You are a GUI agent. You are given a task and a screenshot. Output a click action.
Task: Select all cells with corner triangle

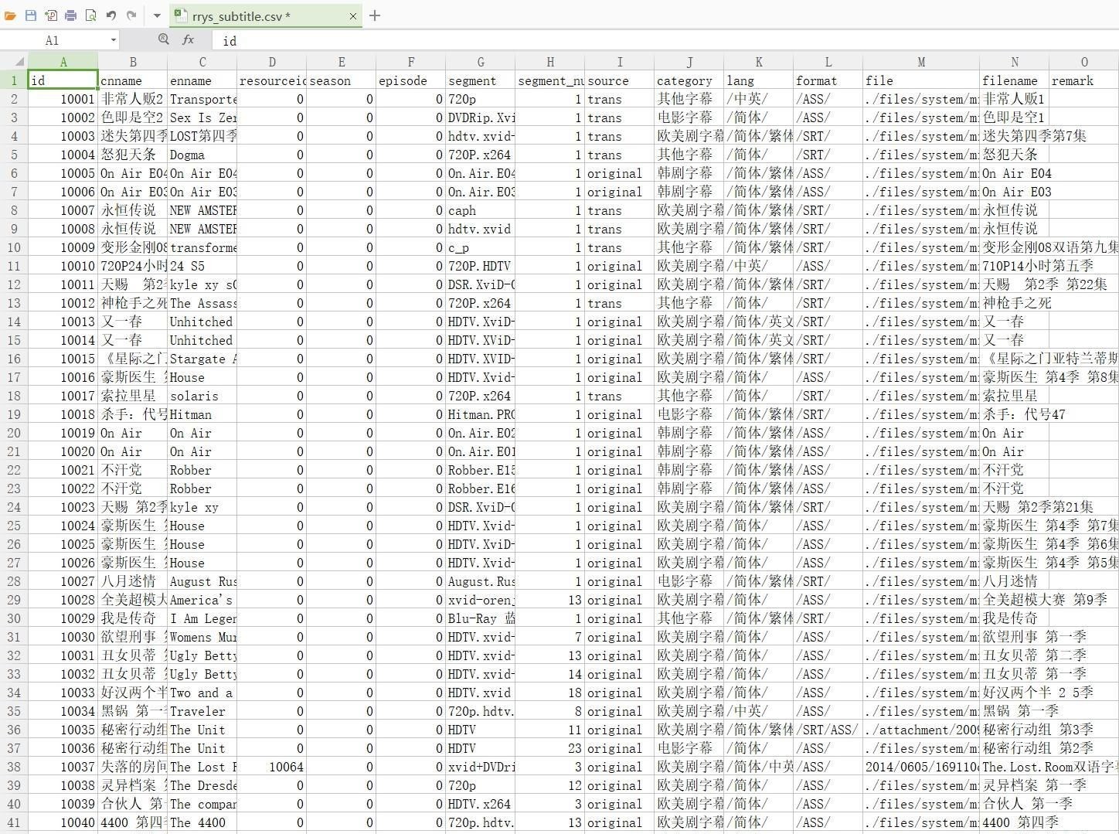[x=14, y=62]
